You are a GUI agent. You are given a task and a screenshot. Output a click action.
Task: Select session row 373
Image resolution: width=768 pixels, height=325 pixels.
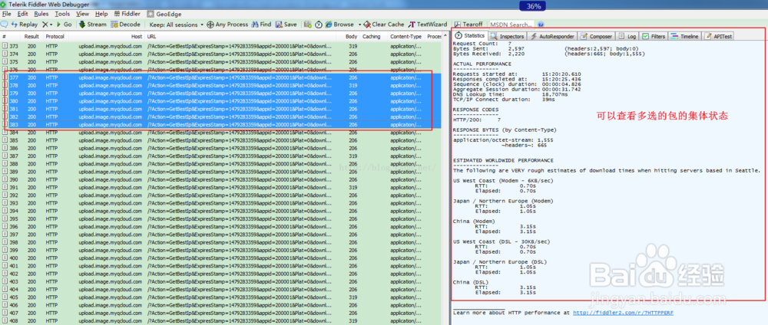pos(220,47)
